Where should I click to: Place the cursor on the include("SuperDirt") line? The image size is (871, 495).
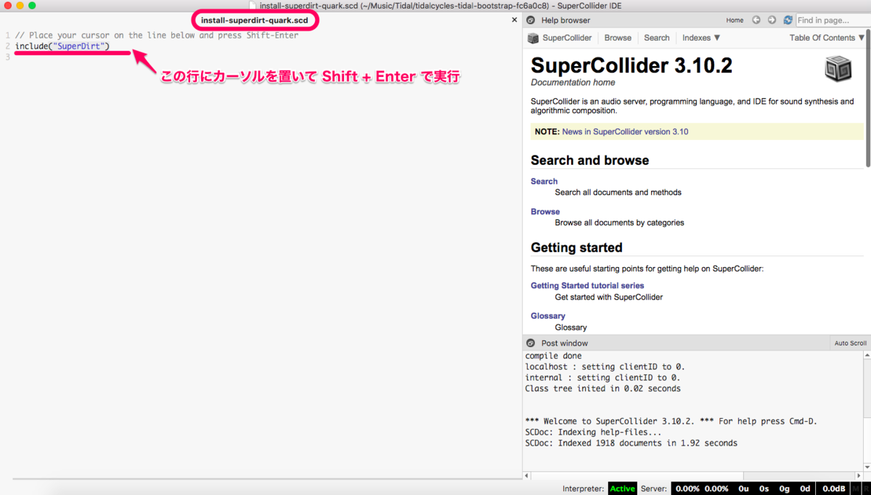point(62,46)
